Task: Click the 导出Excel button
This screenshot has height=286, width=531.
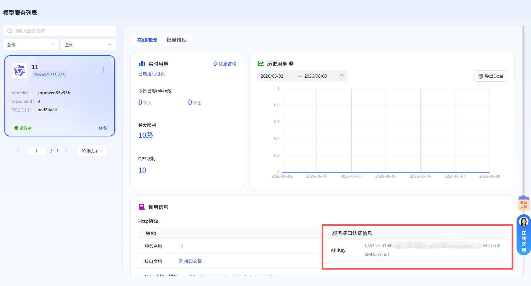Action: point(490,76)
